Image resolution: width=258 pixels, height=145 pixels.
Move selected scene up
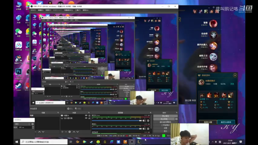39,132
